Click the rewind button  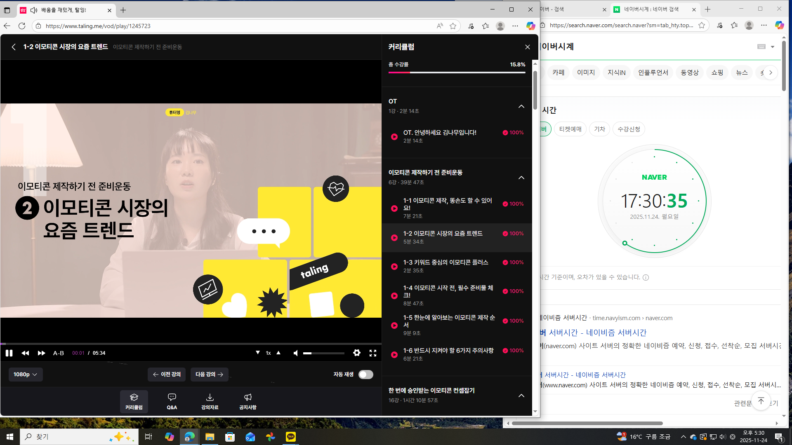tap(25, 353)
